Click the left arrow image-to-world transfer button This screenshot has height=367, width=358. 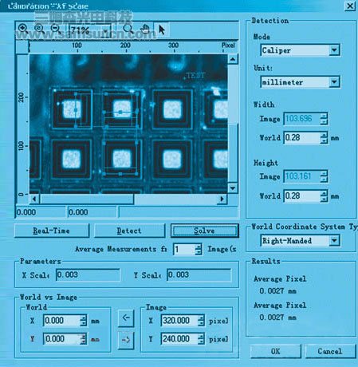[x=126, y=318]
